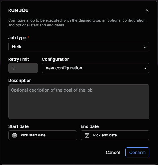Close the Run Job dialog
This screenshot has width=158, height=165.
coord(147,10)
